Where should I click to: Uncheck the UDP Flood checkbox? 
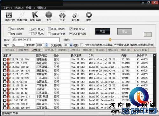point(71,29)
